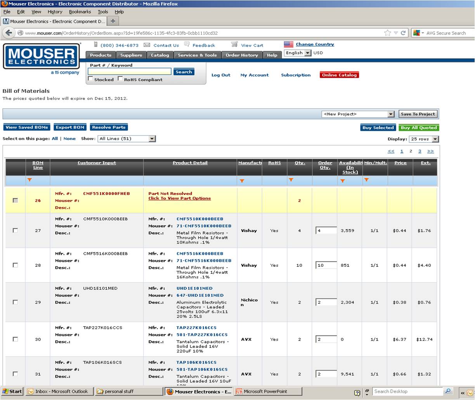Click the part keyword Search button
Screen dimensions: 475x400
point(184,72)
